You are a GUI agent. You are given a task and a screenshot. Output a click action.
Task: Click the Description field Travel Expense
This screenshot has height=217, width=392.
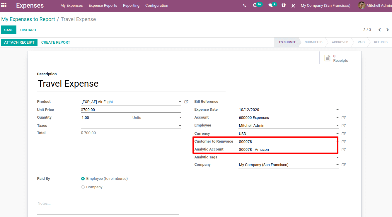pyautogui.click(x=131, y=84)
